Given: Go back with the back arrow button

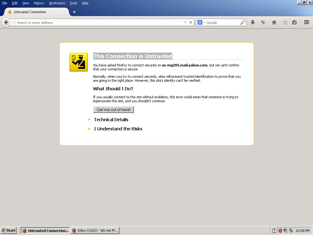Looking at the screenshot, I should tap(6, 23).
